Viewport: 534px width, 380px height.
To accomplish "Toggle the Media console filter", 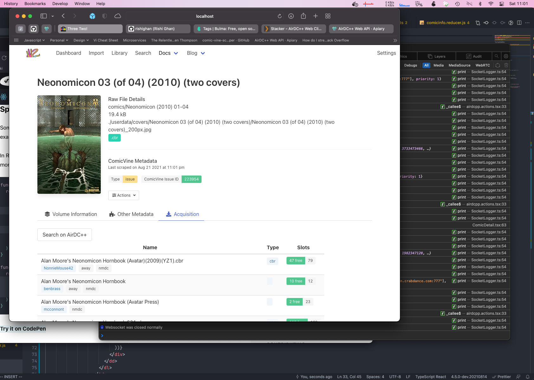I will [x=438, y=65].
